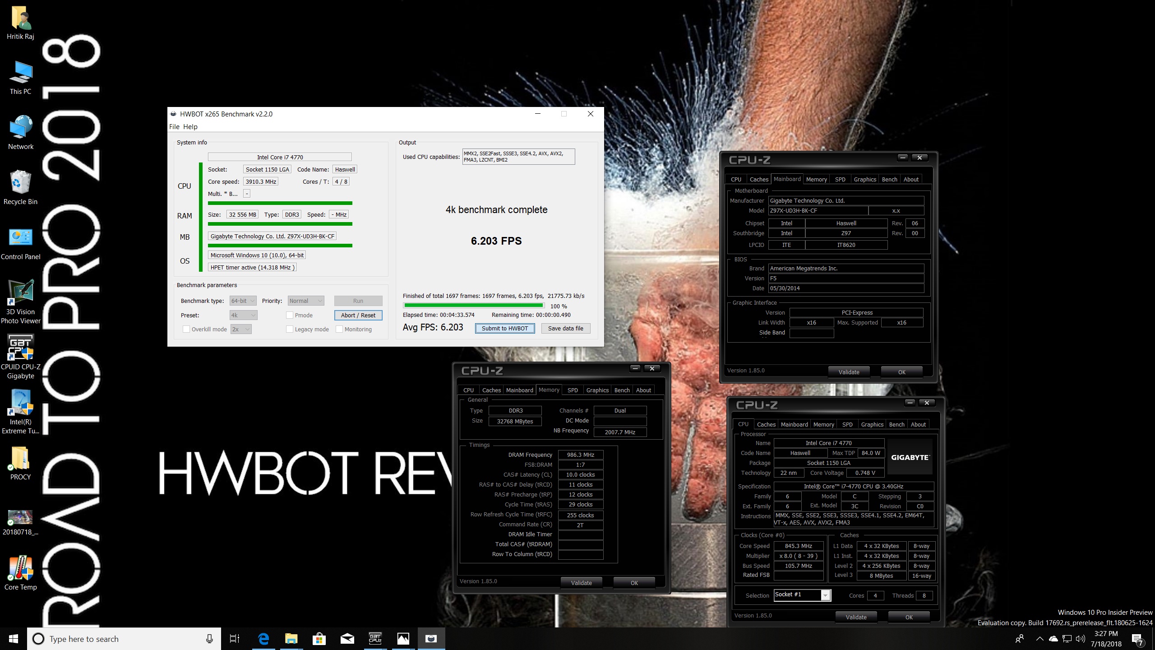
Task: Open the Windows Start menu
Action: [14, 639]
